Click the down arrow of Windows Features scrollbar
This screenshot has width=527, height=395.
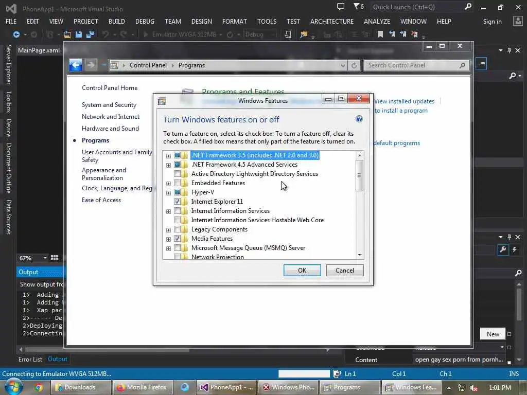coord(360,255)
